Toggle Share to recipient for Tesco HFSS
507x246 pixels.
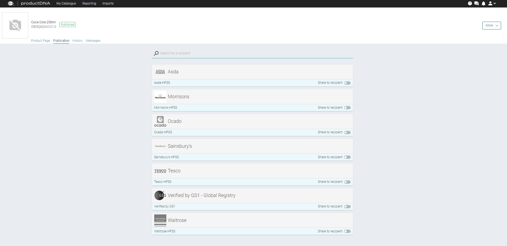(347, 182)
